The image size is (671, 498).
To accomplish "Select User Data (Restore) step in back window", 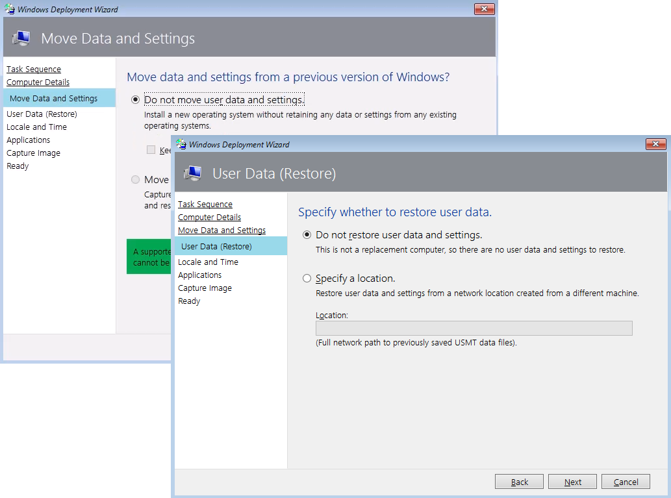I will tap(42, 114).
